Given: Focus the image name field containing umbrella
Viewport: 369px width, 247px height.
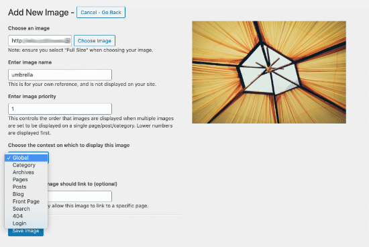Looking at the screenshot, I should point(60,75).
